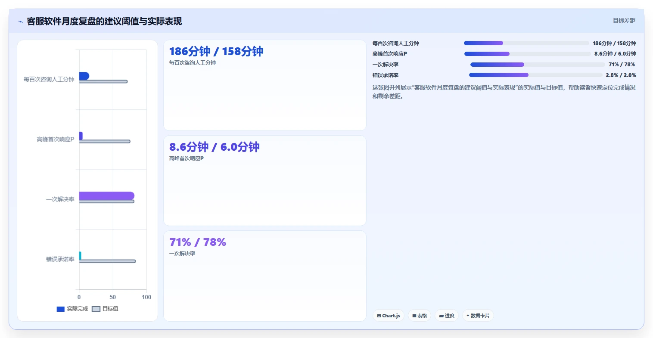This screenshot has height=338, width=653.
Task: Click the lightning icon beside the dashboard title
Action: (20, 22)
